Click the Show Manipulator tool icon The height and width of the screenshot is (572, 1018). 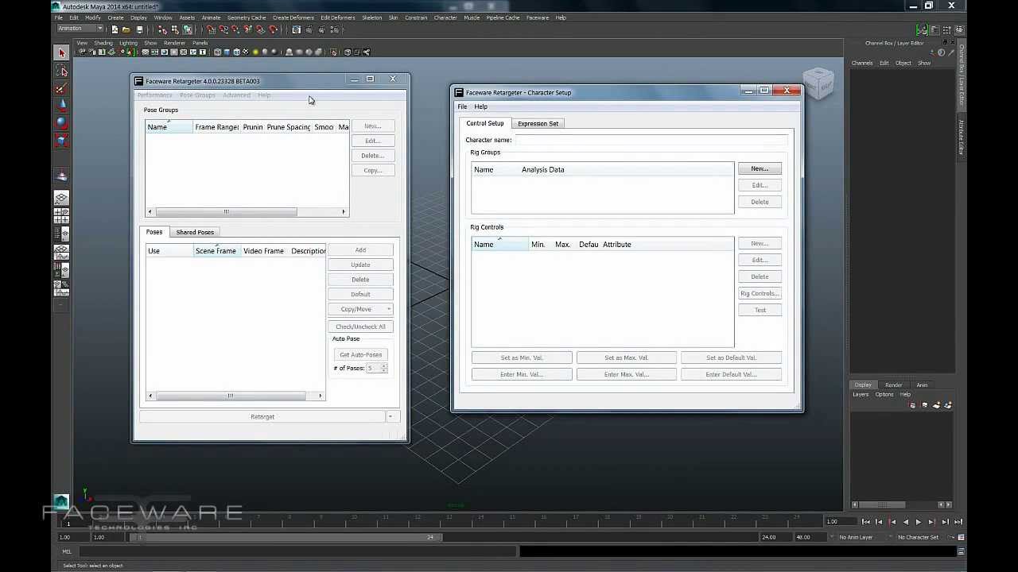[x=61, y=175]
